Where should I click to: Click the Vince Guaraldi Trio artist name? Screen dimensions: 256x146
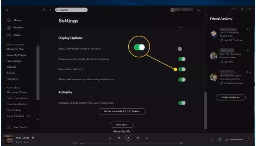(x=230, y=79)
